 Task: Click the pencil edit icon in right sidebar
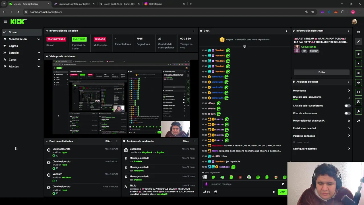[358, 42]
